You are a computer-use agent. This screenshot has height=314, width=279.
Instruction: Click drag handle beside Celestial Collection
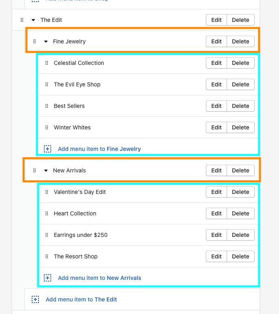47,63
